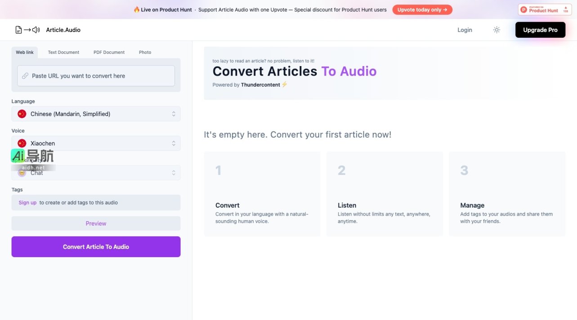Select the PDF Document tab
Viewport: 577px width, 320px height.
pyautogui.click(x=109, y=53)
